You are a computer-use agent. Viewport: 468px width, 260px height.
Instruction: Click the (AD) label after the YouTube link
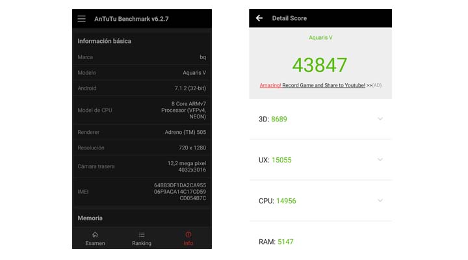376,85
